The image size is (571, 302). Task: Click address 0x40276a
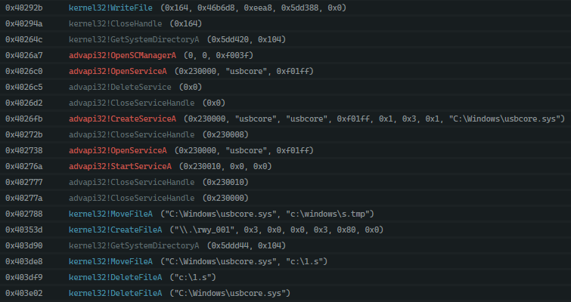click(24, 166)
